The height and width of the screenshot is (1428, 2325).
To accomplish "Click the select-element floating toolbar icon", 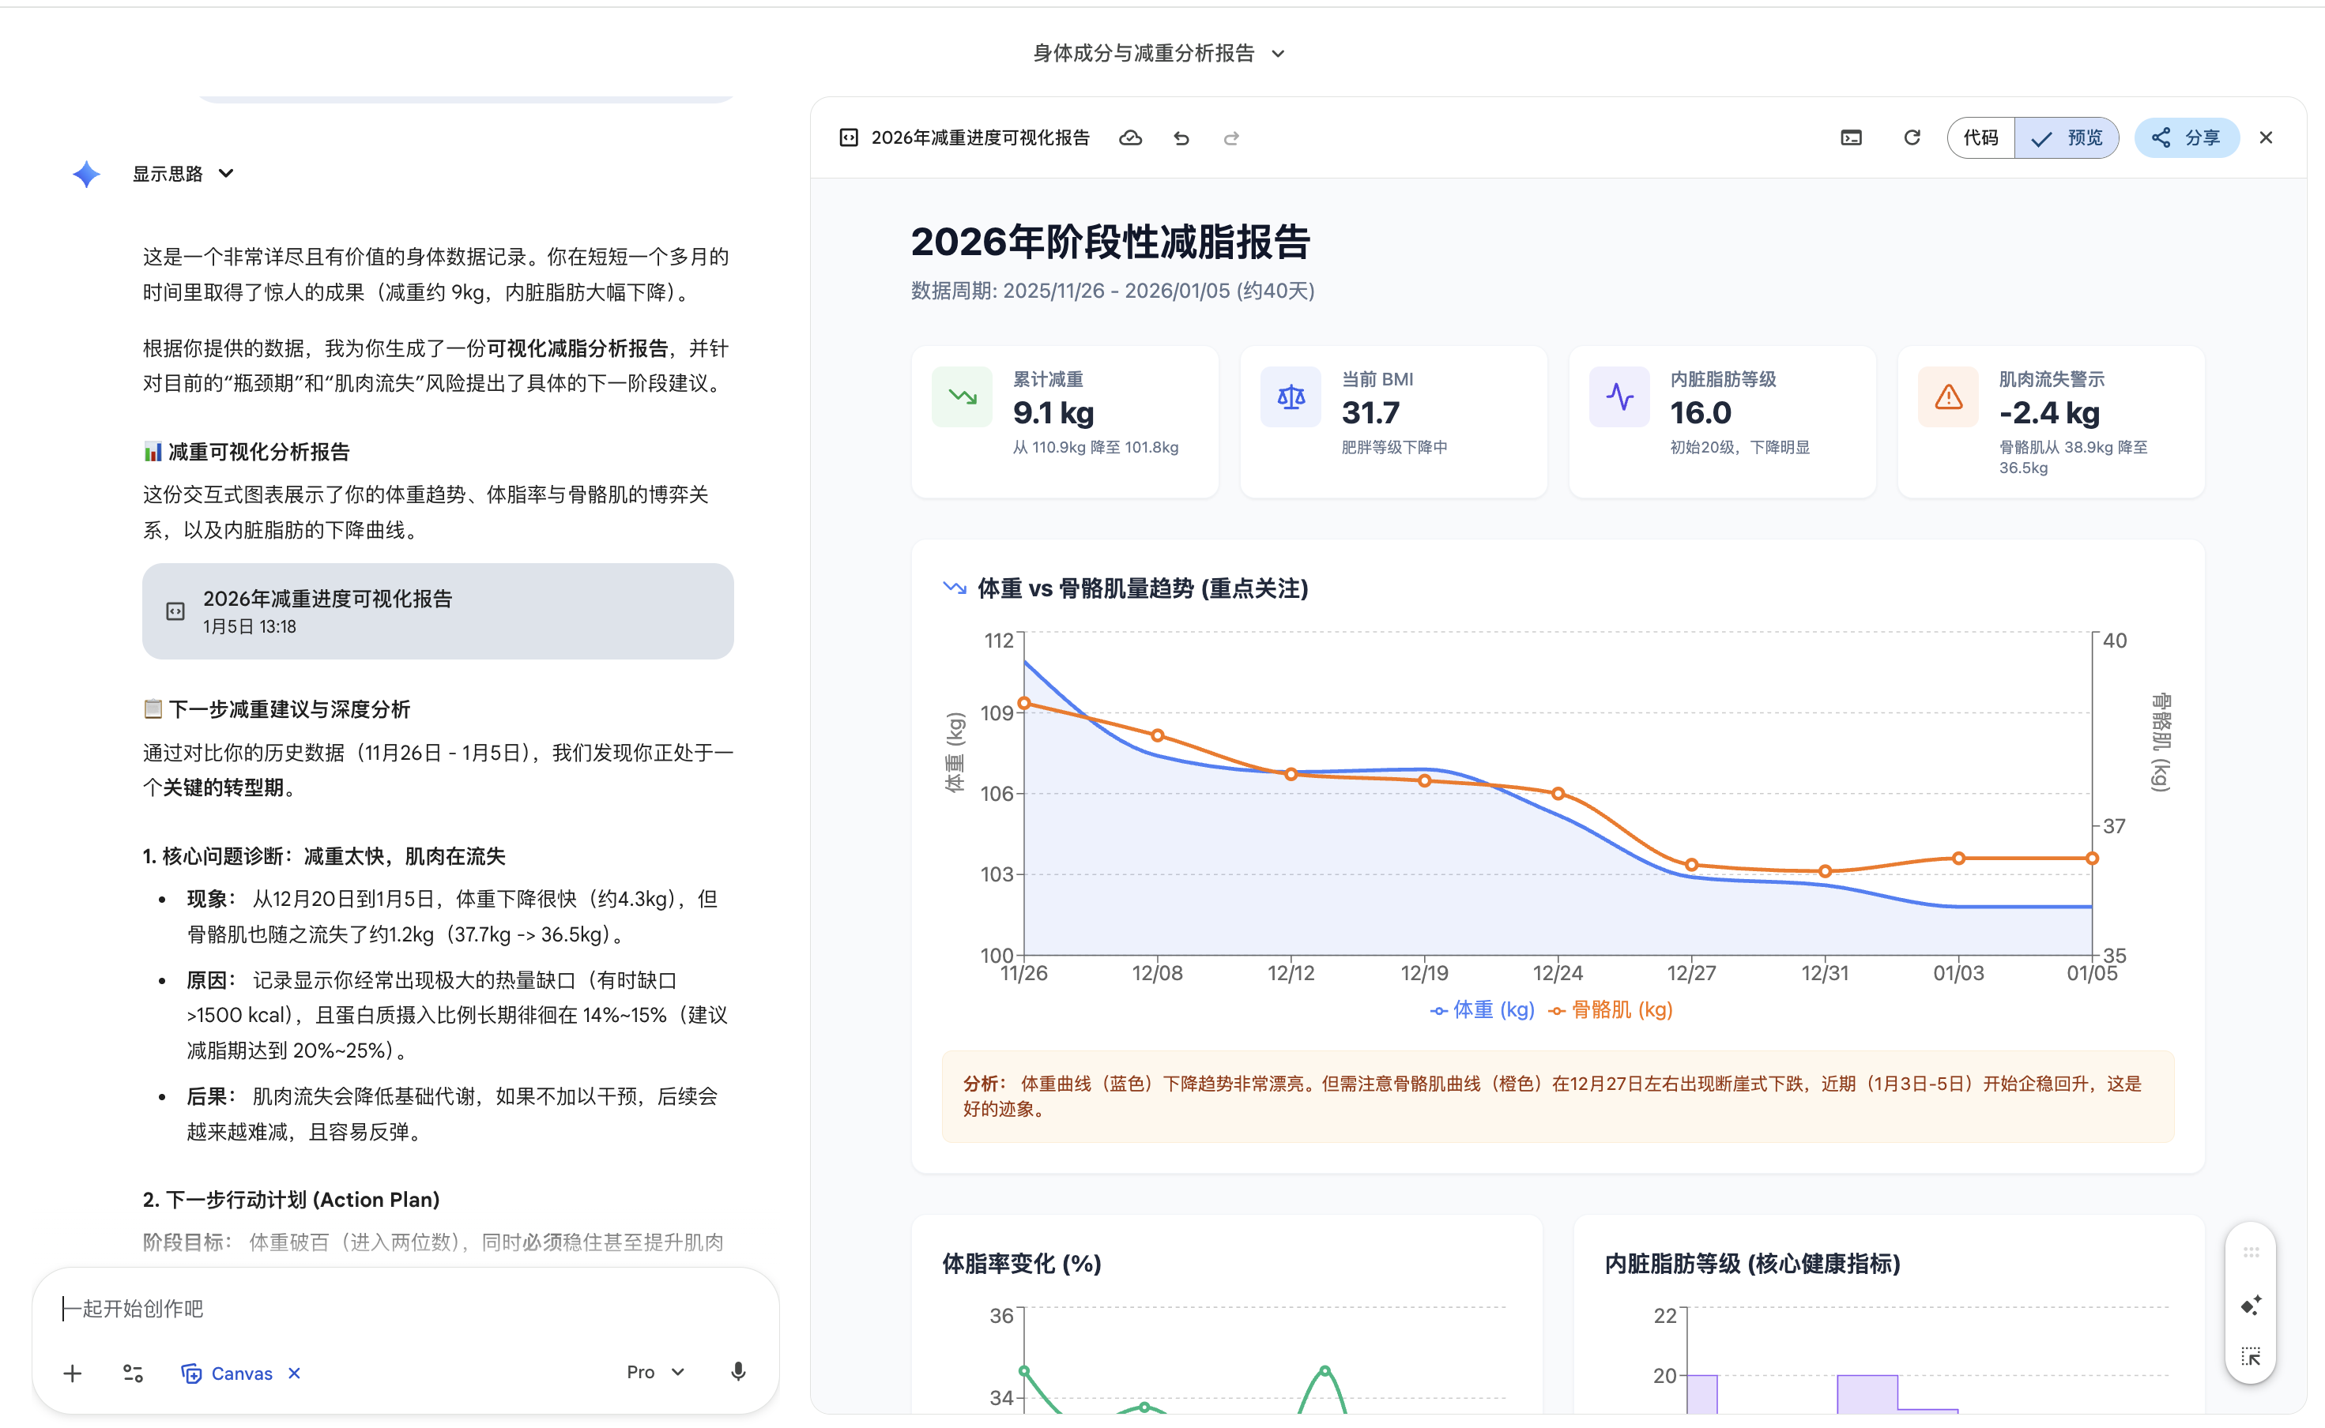I will pyautogui.click(x=2251, y=1356).
